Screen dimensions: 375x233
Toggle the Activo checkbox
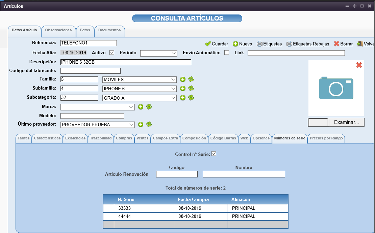(112, 53)
